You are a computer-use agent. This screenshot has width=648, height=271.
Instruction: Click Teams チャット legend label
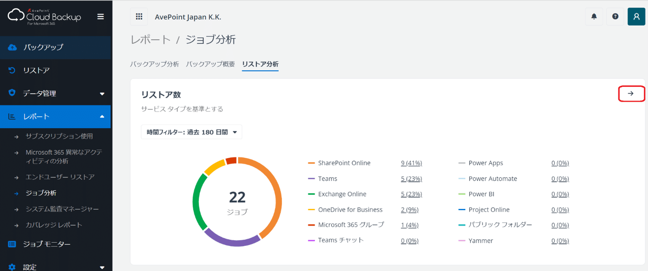(341, 241)
